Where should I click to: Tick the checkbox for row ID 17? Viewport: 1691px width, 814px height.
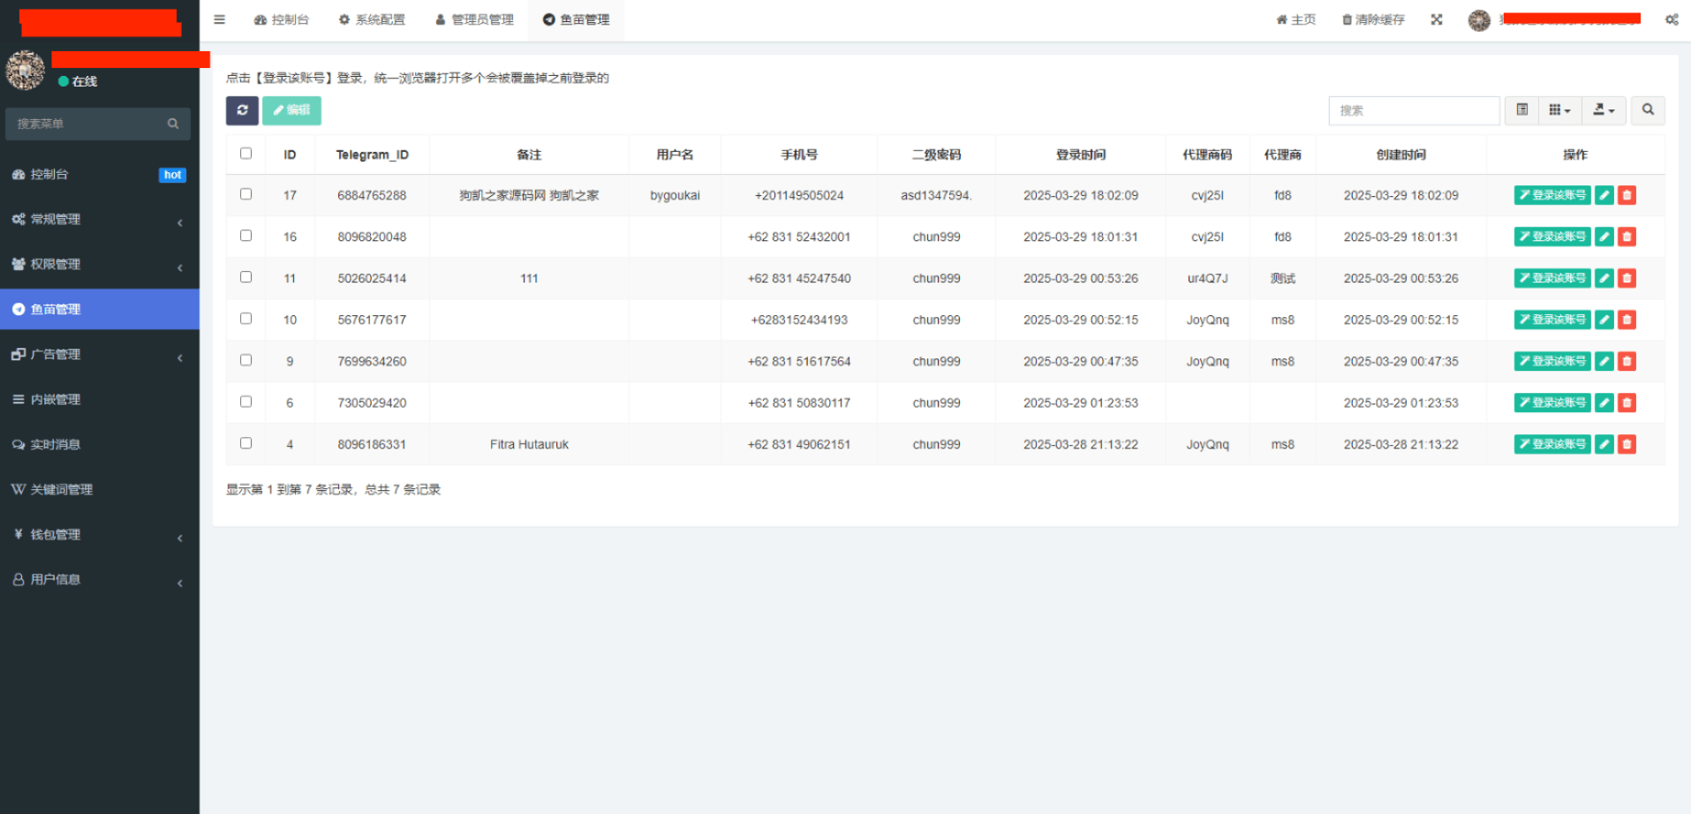[246, 194]
